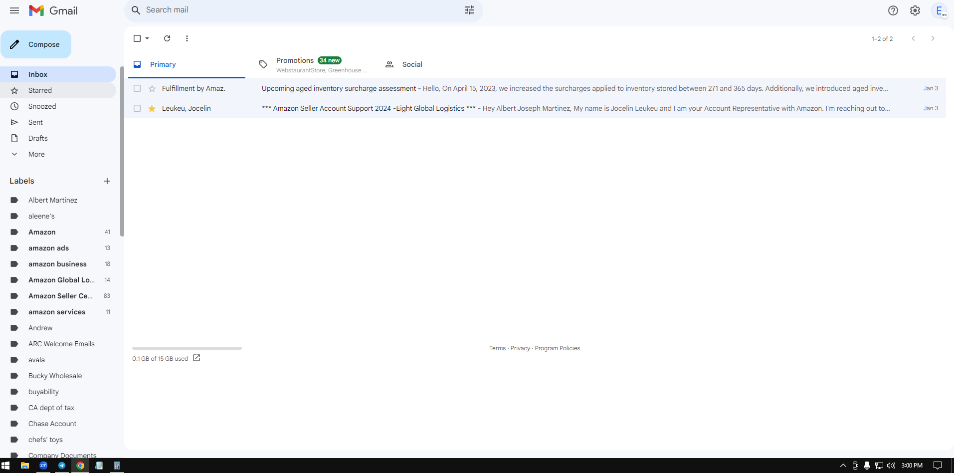Open the Starred folder
954x473 pixels.
(x=58, y=90)
